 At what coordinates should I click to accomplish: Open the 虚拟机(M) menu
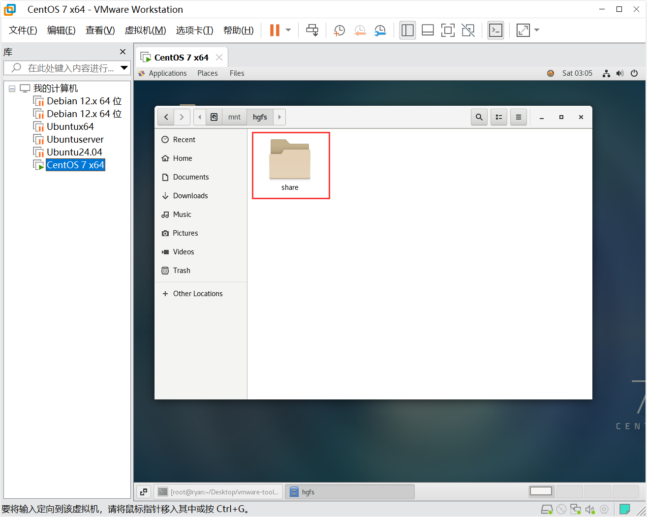[x=146, y=30]
